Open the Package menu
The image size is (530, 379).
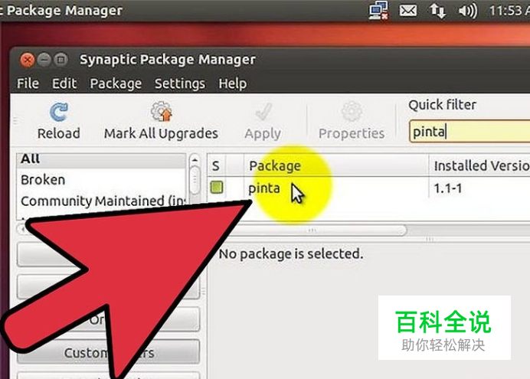116,83
